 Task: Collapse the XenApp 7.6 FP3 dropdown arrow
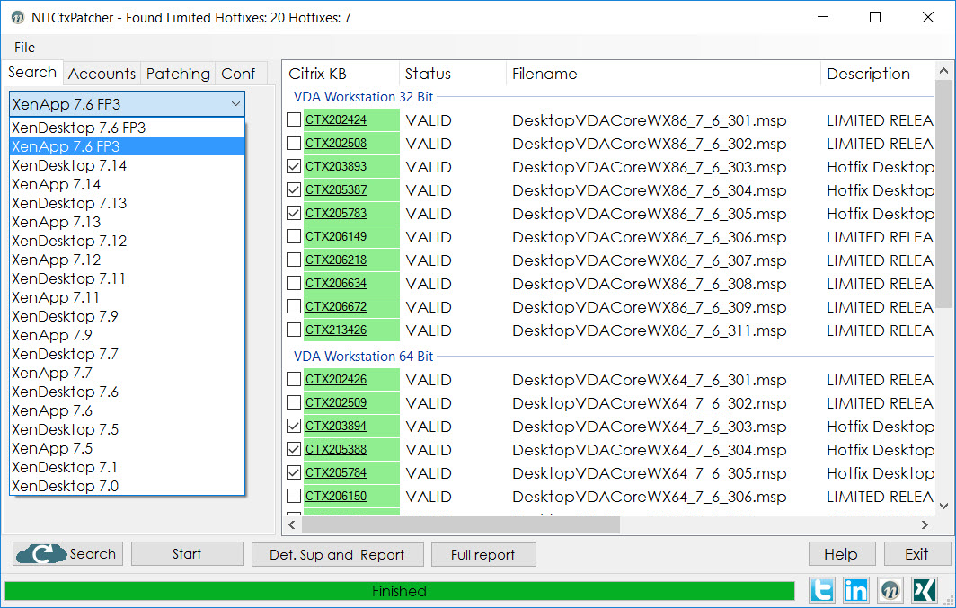point(235,104)
